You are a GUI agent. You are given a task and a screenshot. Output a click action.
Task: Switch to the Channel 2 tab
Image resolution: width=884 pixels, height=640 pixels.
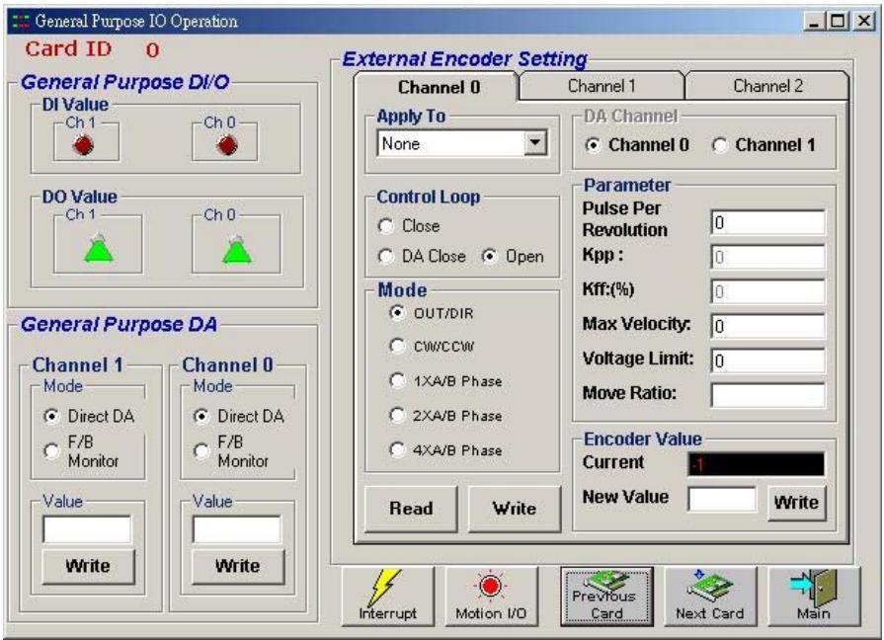[x=767, y=86]
